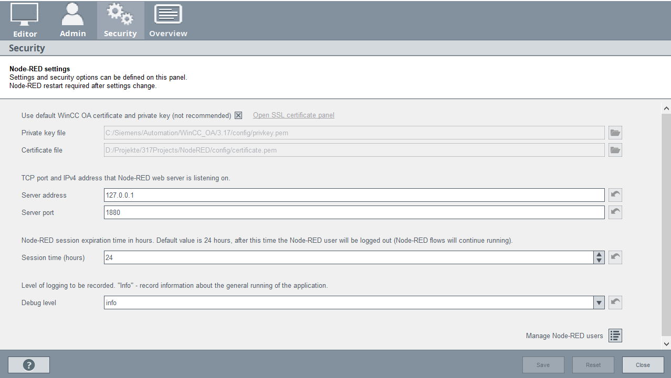This screenshot has height=378, width=671.
Task: Open the Editor view
Action: pyautogui.click(x=25, y=20)
